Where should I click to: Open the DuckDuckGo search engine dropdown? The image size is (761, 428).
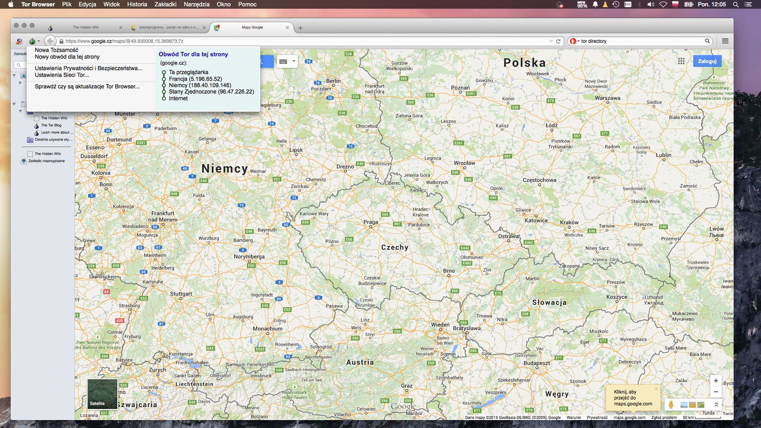click(x=574, y=41)
